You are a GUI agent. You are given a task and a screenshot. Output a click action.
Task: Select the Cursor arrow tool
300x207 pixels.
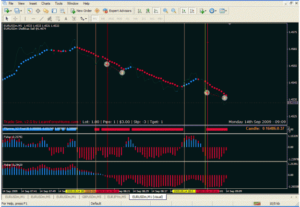[7, 19]
